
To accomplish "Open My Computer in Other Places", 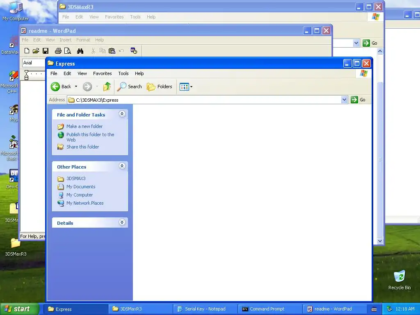I will pyautogui.click(x=80, y=195).
